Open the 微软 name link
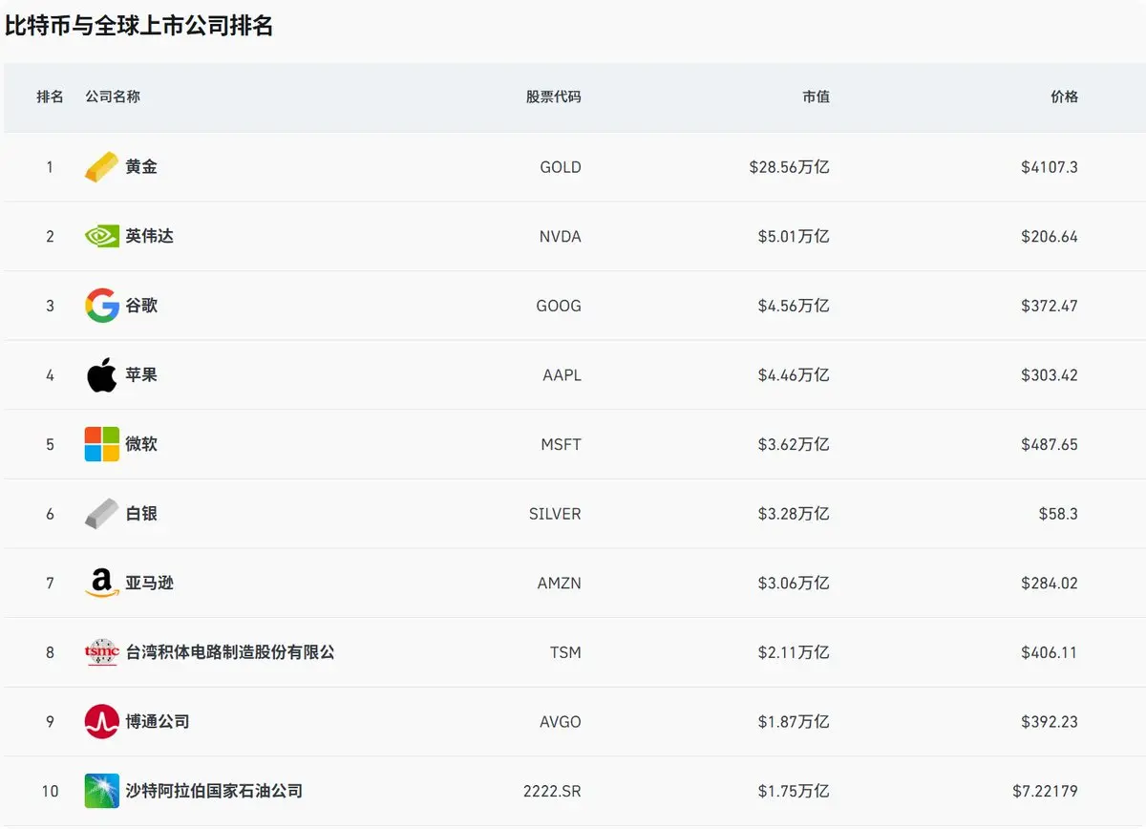 (x=141, y=444)
